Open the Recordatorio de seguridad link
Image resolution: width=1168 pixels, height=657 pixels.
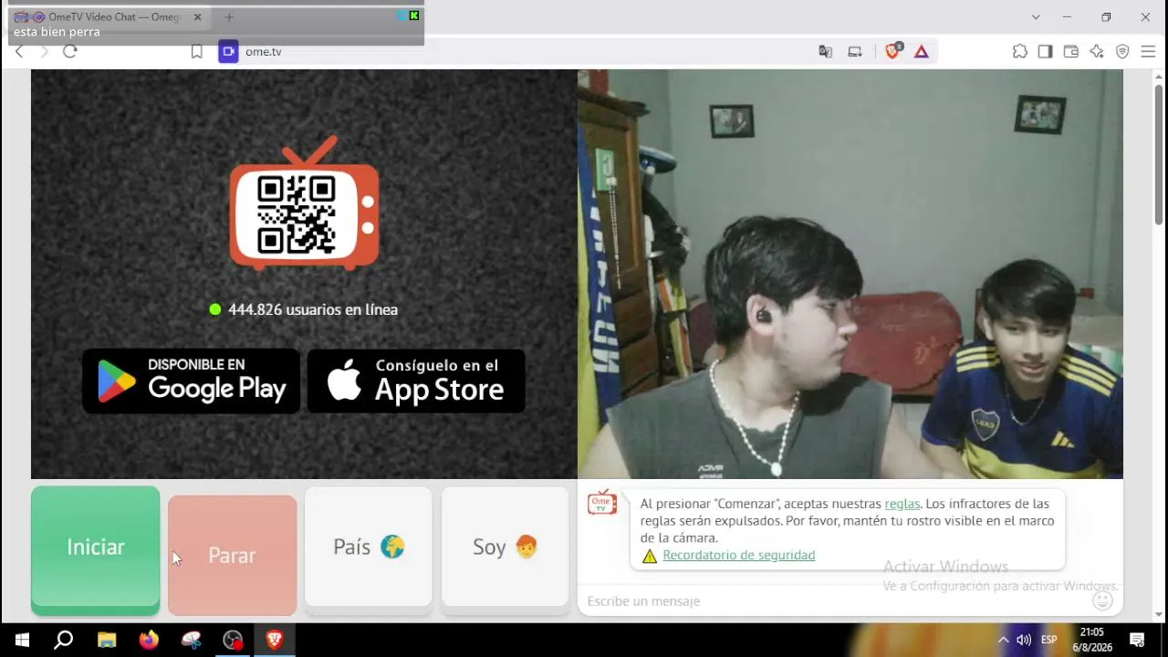738,555
